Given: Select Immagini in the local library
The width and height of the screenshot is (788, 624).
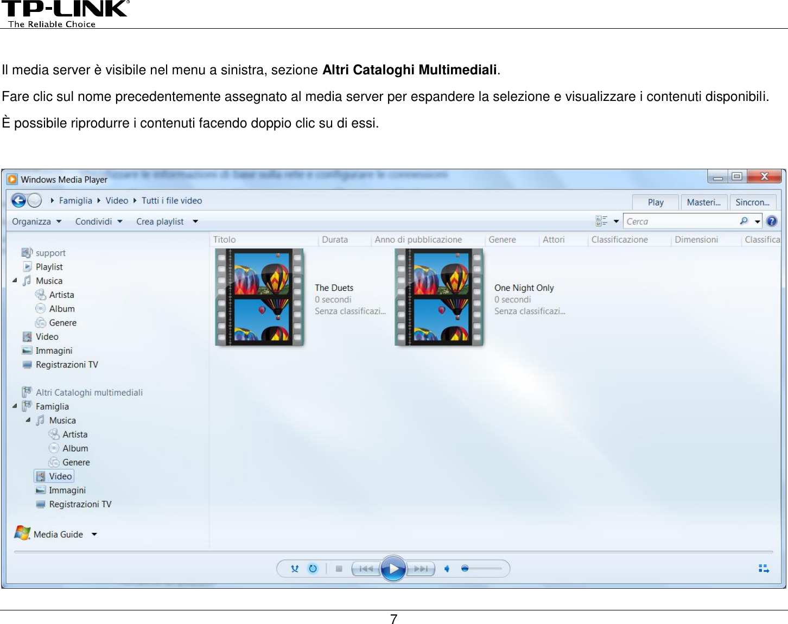Looking at the screenshot, I should tap(47, 351).
